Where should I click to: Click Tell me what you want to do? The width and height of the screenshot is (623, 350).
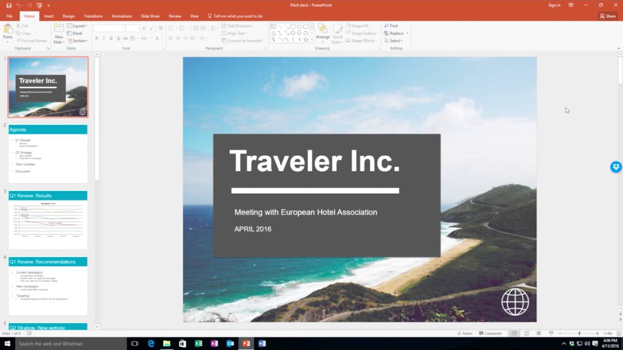tap(235, 16)
